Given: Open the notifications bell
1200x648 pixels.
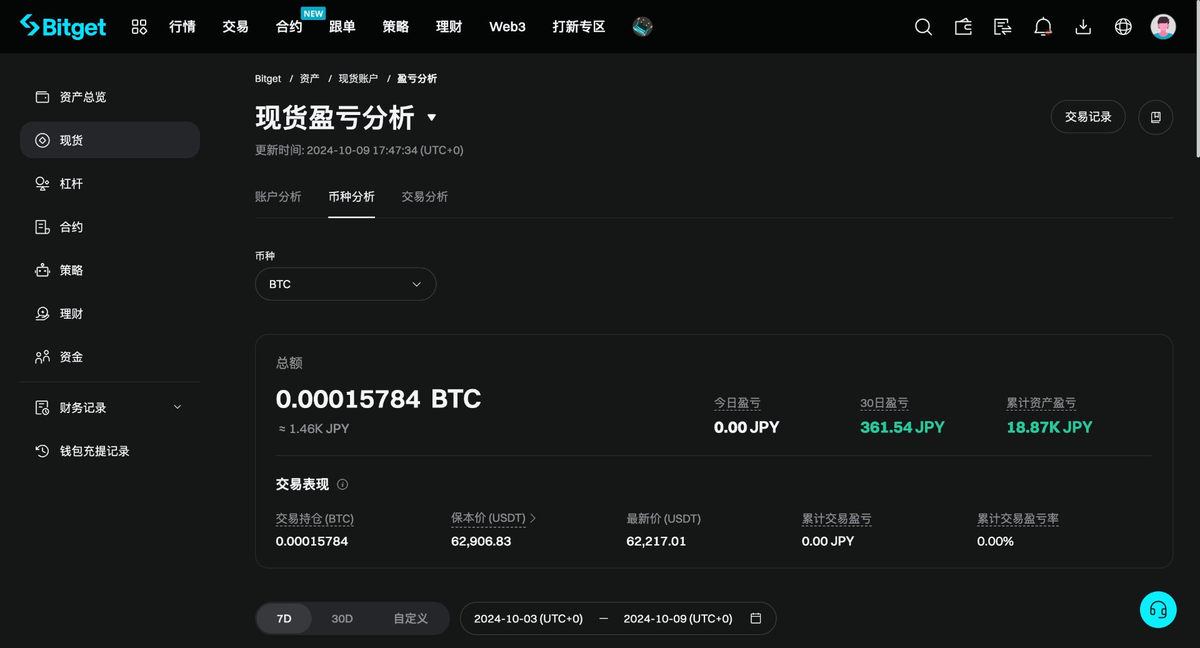Looking at the screenshot, I should [1042, 27].
